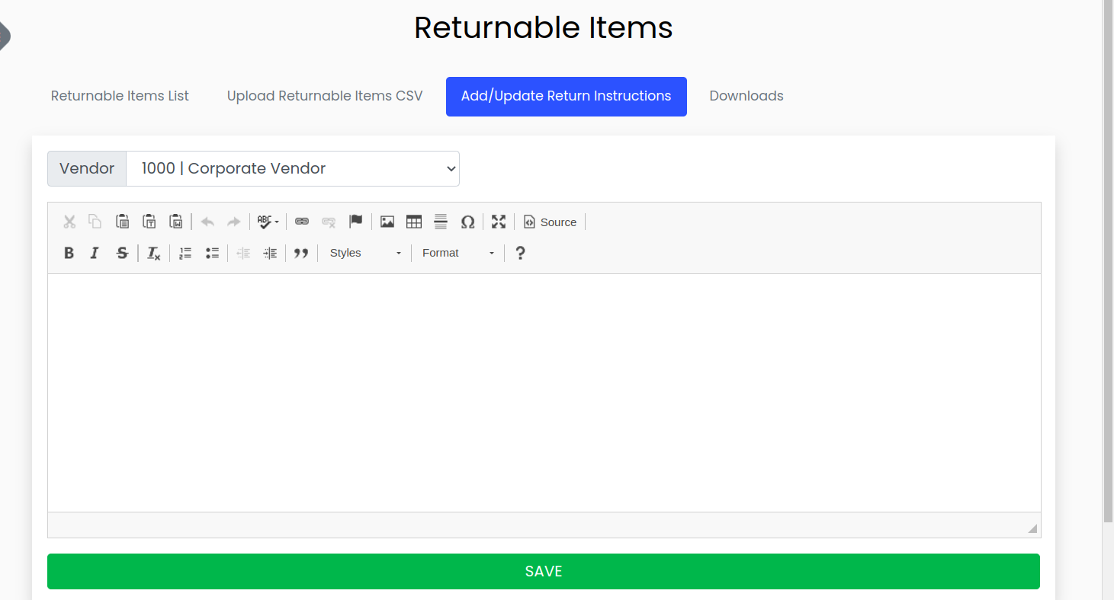The image size is (1114, 600).
Task: Toggle the numbered list
Action: (185, 252)
